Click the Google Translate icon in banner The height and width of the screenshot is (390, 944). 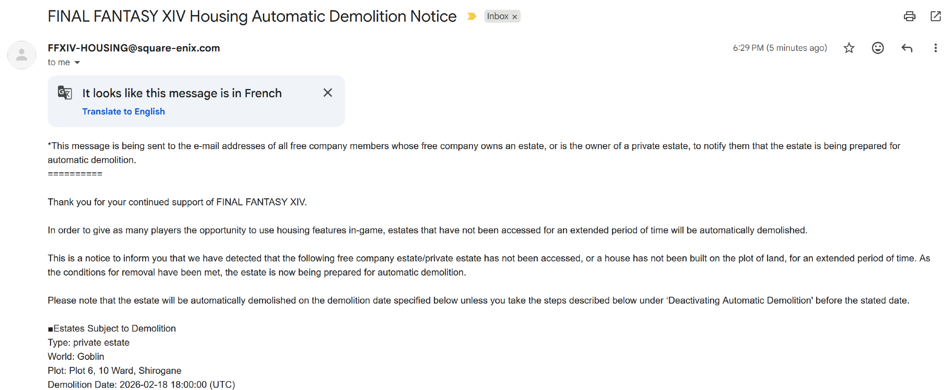pyautogui.click(x=65, y=93)
